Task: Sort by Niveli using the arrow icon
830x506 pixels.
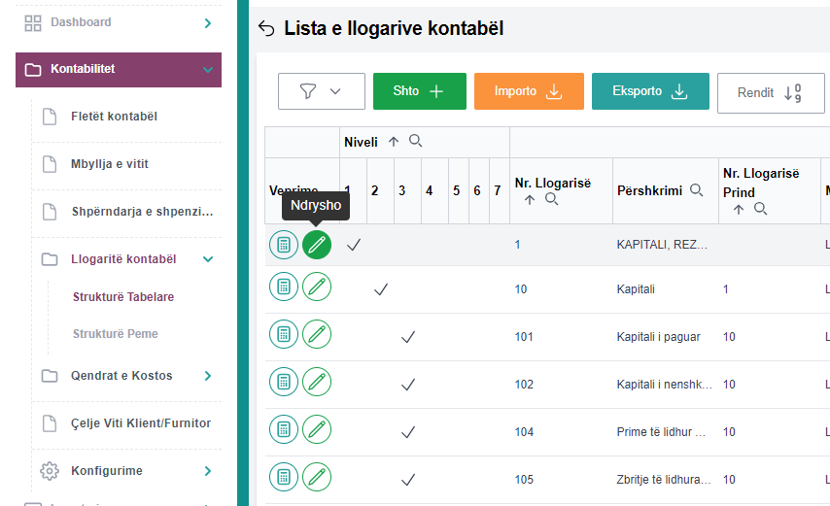Action: point(394,142)
